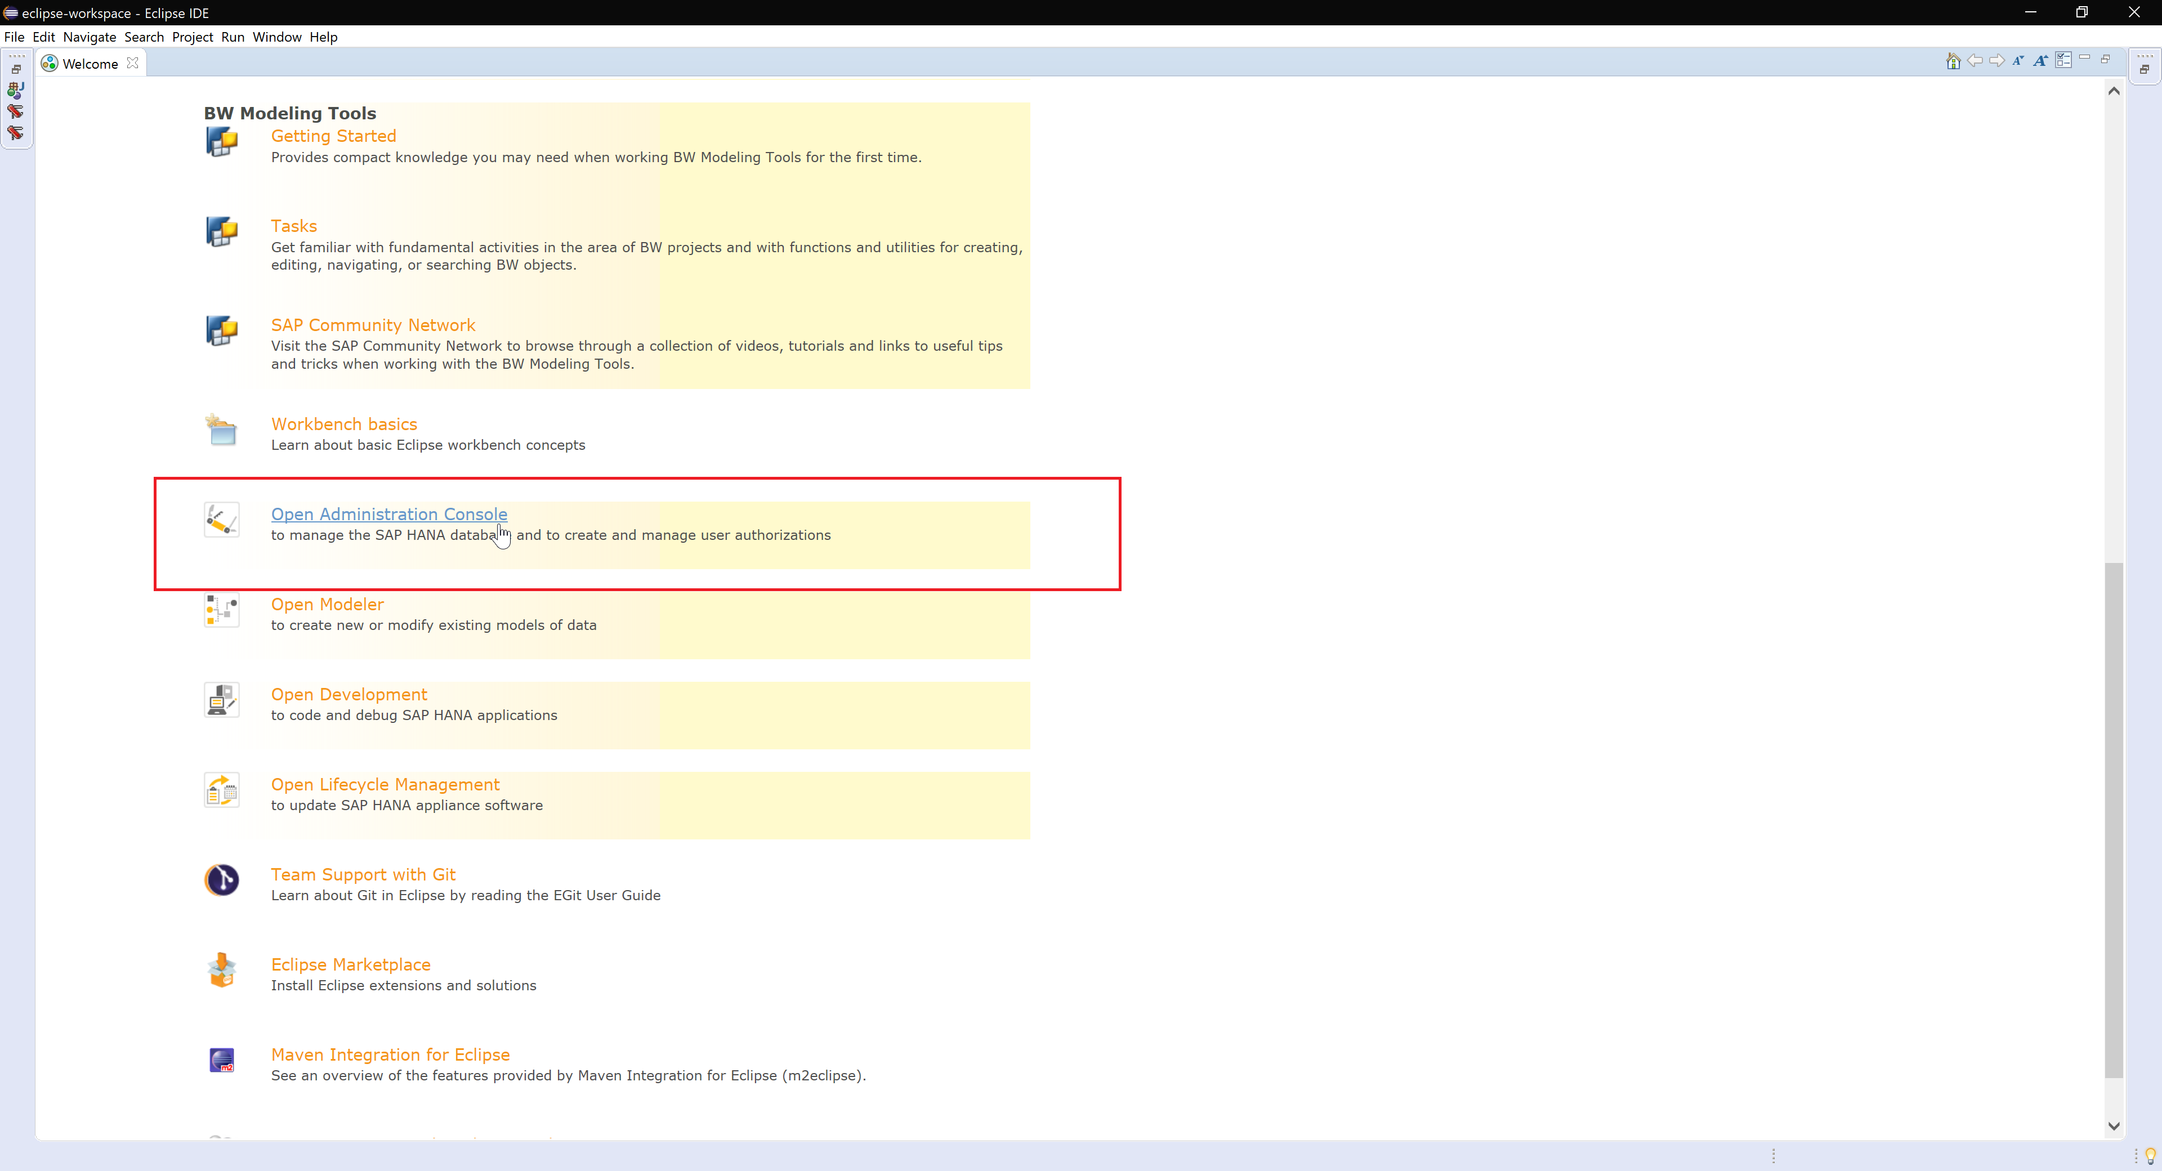Select the Welcome tab
This screenshot has height=1171, width=2162.
pyautogui.click(x=90, y=64)
